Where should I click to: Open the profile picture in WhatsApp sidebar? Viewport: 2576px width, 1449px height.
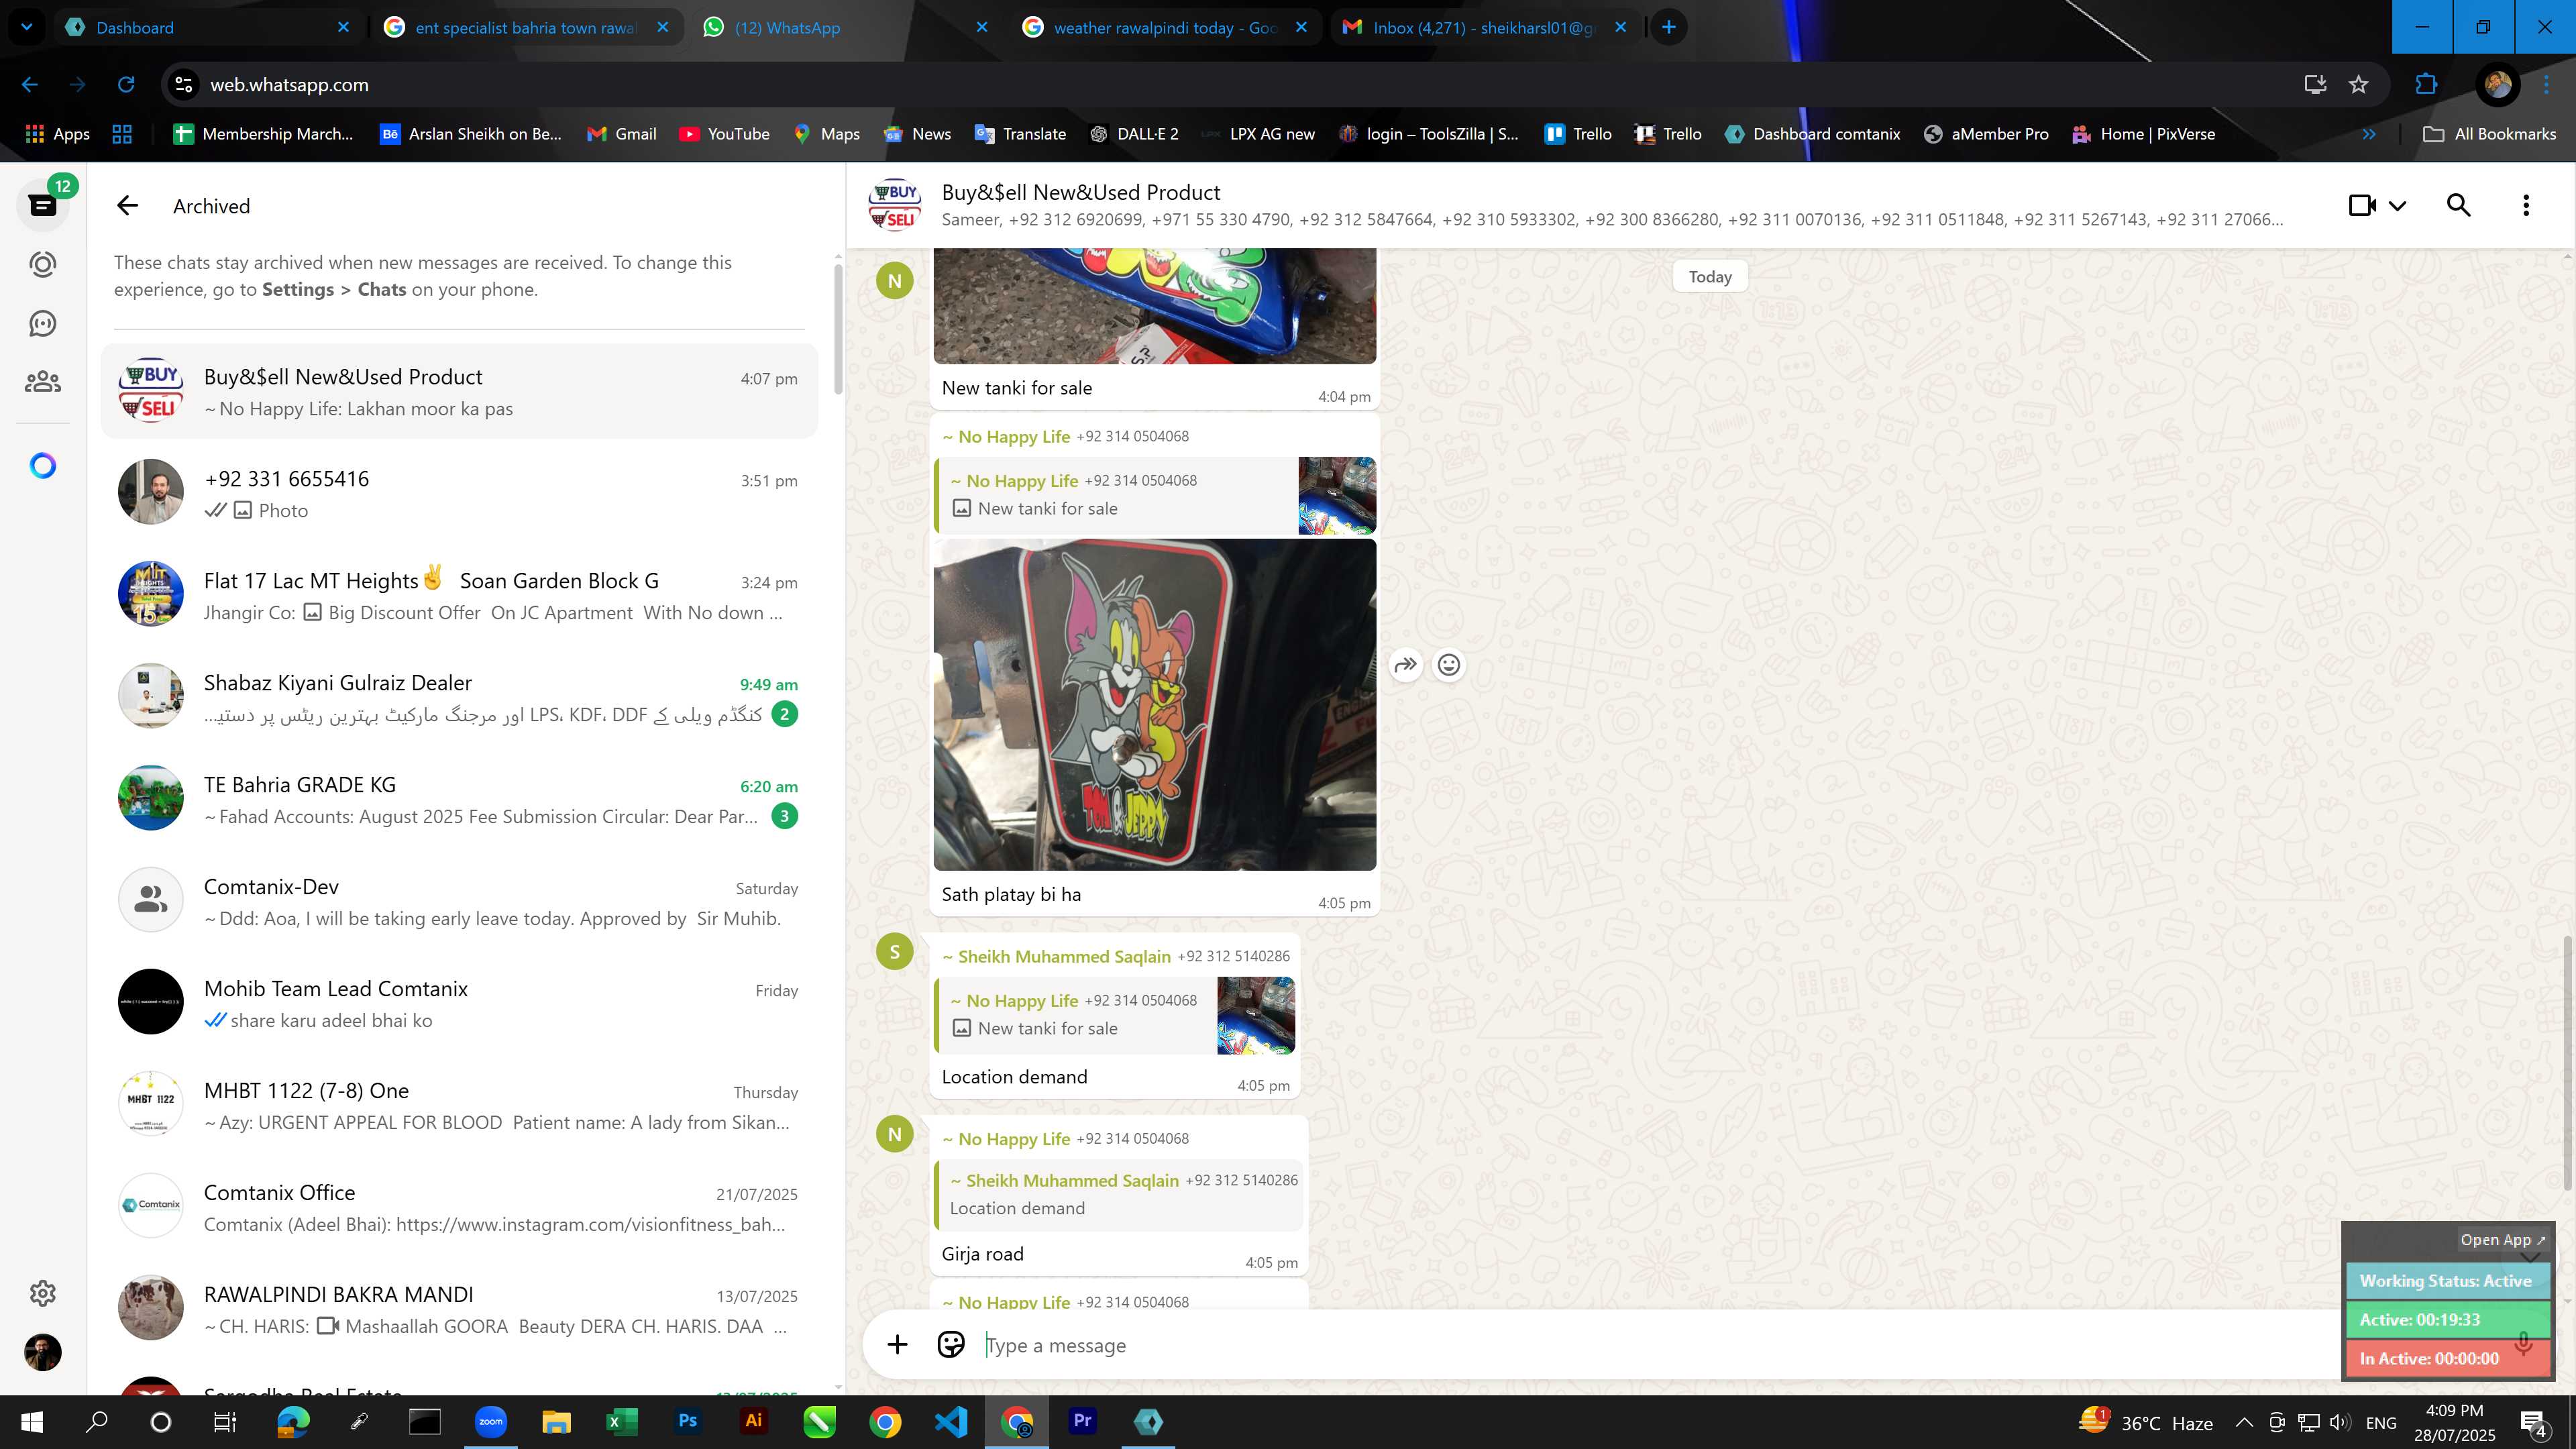(43, 1352)
